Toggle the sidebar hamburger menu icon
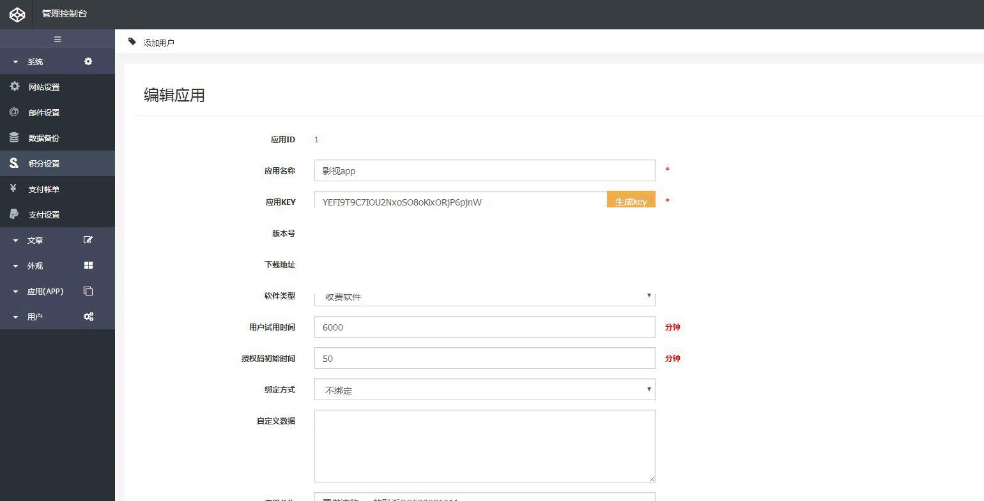The width and height of the screenshot is (984, 501). tap(58, 40)
